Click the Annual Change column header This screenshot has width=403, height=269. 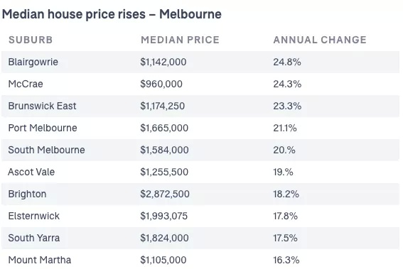click(320, 40)
